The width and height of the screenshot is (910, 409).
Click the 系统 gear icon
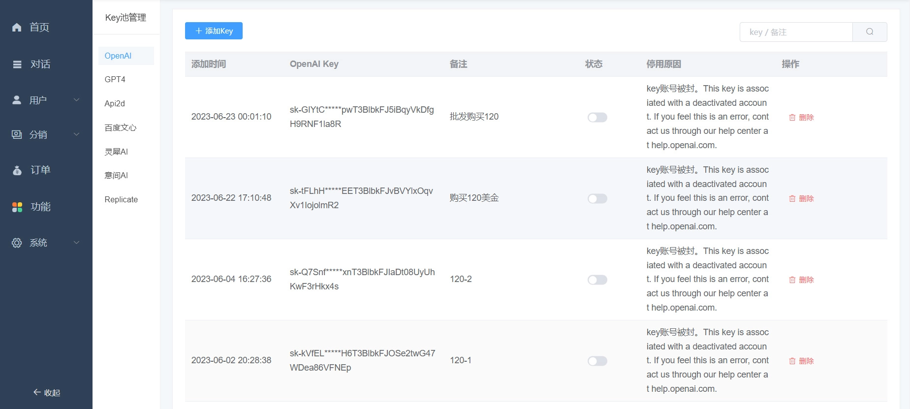(17, 243)
